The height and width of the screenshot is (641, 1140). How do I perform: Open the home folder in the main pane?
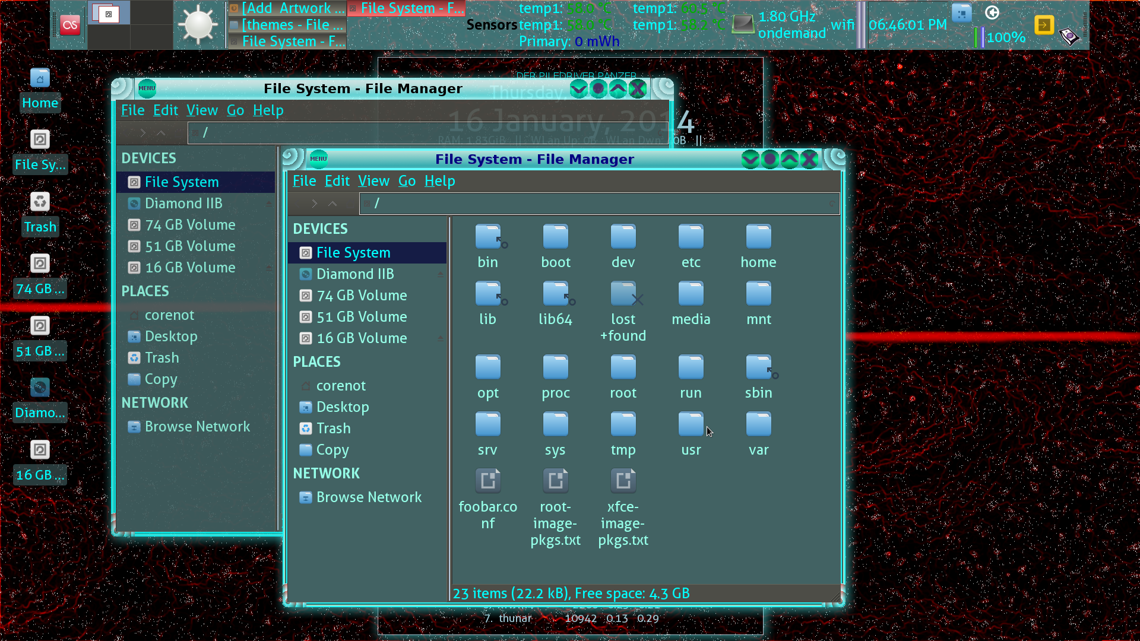pyautogui.click(x=758, y=237)
